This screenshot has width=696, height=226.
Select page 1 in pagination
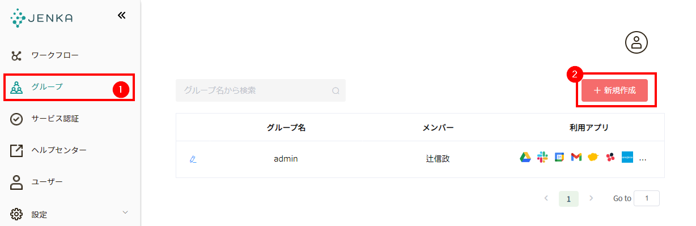[x=568, y=198]
